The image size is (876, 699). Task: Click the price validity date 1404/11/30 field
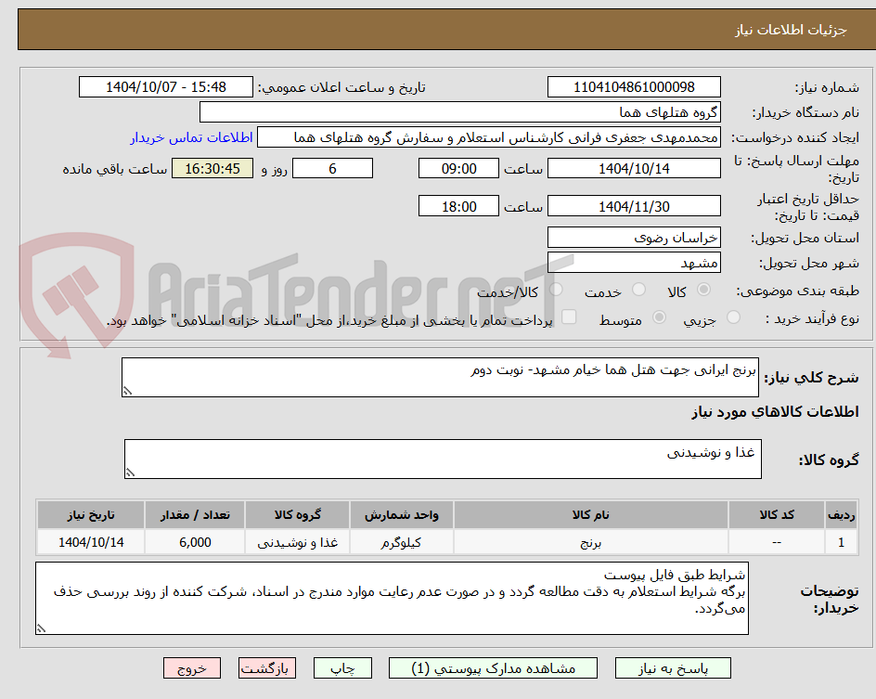coord(634,206)
